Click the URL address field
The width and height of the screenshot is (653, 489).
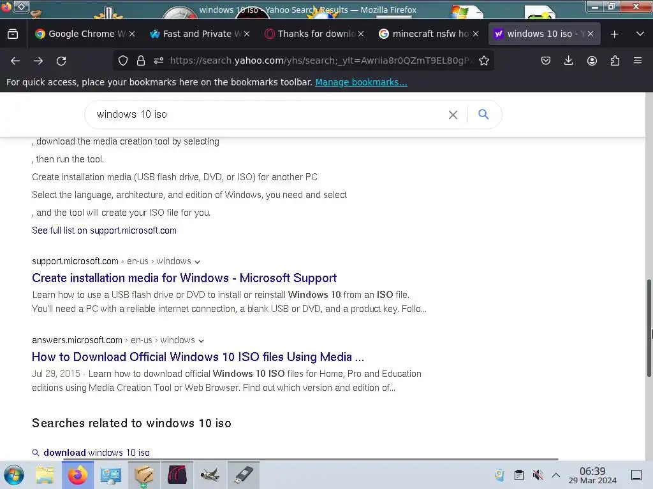pyautogui.click(x=321, y=60)
